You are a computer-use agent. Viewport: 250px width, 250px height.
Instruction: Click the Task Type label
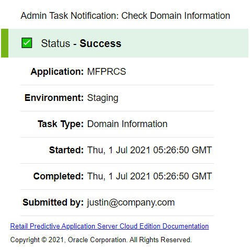click(x=61, y=124)
